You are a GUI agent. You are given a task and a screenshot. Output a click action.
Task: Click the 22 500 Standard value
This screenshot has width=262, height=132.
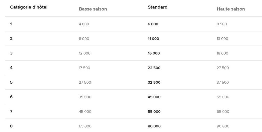click(154, 68)
